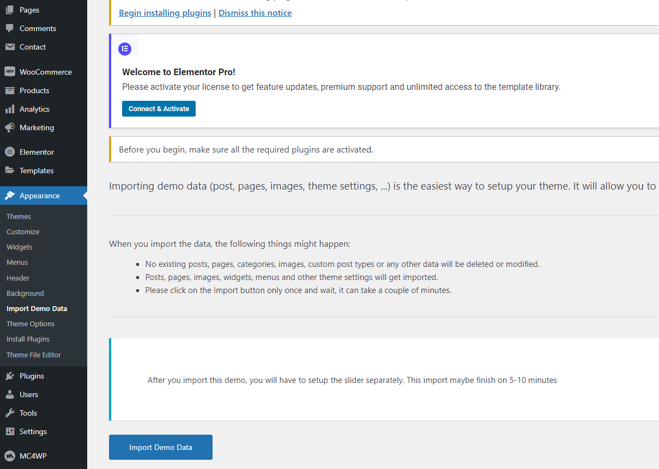The image size is (659, 469).
Task: Go to Widgets submenu
Action: coord(20,247)
